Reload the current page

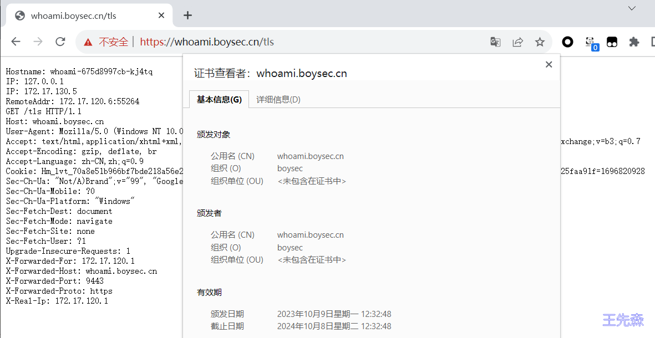tap(60, 42)
